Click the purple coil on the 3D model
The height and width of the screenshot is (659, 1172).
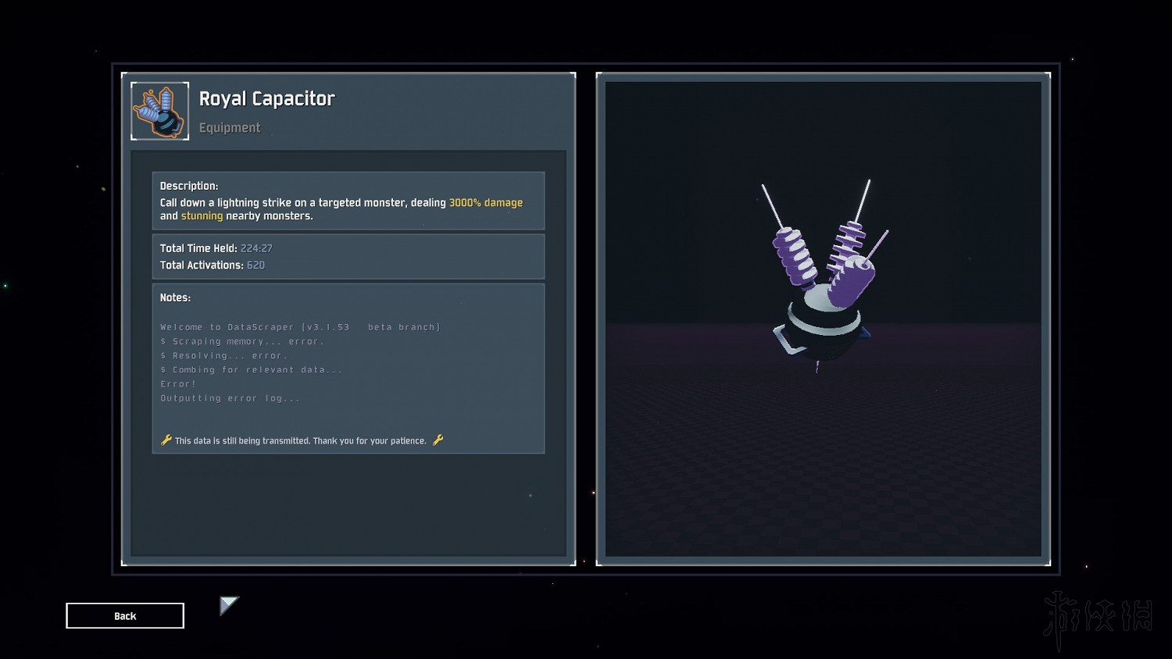tap(795, 255)
